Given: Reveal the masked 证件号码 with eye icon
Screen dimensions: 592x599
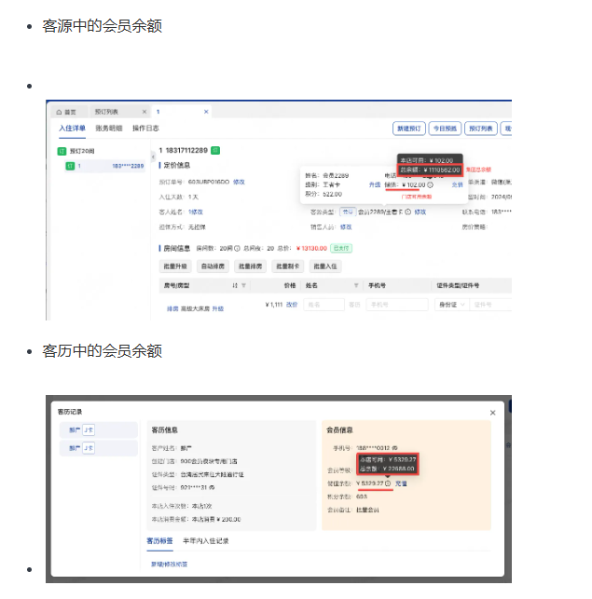Looking at the screenshot, I should 212,487.
